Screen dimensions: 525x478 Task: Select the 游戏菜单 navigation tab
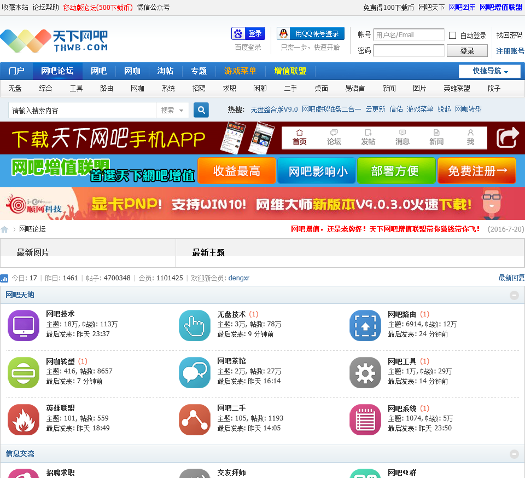click(x=240, y=71)
